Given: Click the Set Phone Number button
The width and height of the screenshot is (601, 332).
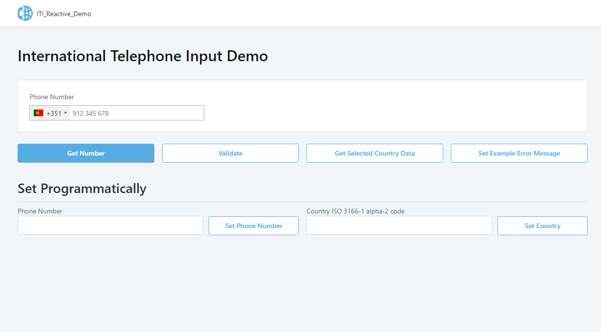Looking at the screenshot, I should click(254, 226).
